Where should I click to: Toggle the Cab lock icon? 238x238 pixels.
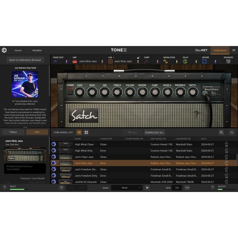138,58
